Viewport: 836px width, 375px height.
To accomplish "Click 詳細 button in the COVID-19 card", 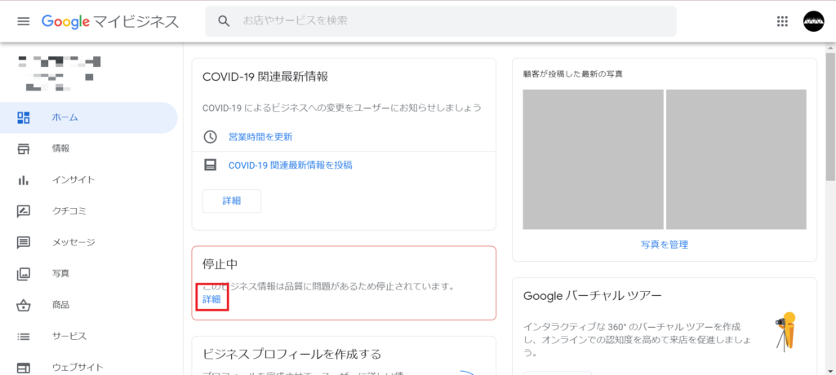I will 232,201.
